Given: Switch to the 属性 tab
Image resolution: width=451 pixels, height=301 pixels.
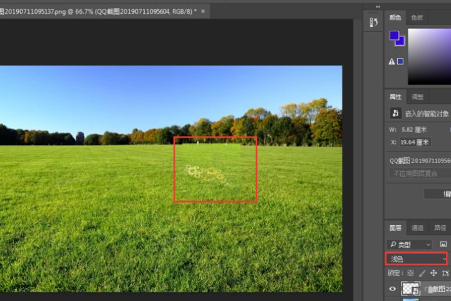Looking at the screenshot, I should click(395, 97).
